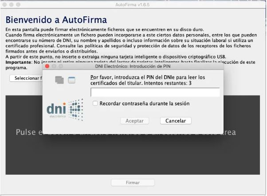
Task: Click the dni electrónico logo image
Action: pos(65,110)
